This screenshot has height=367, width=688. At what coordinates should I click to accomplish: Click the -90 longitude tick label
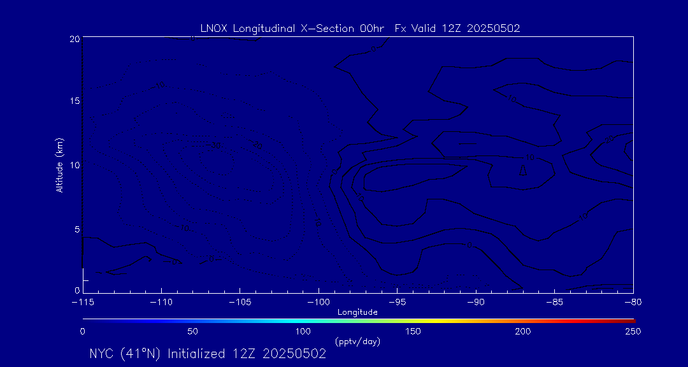476,303
